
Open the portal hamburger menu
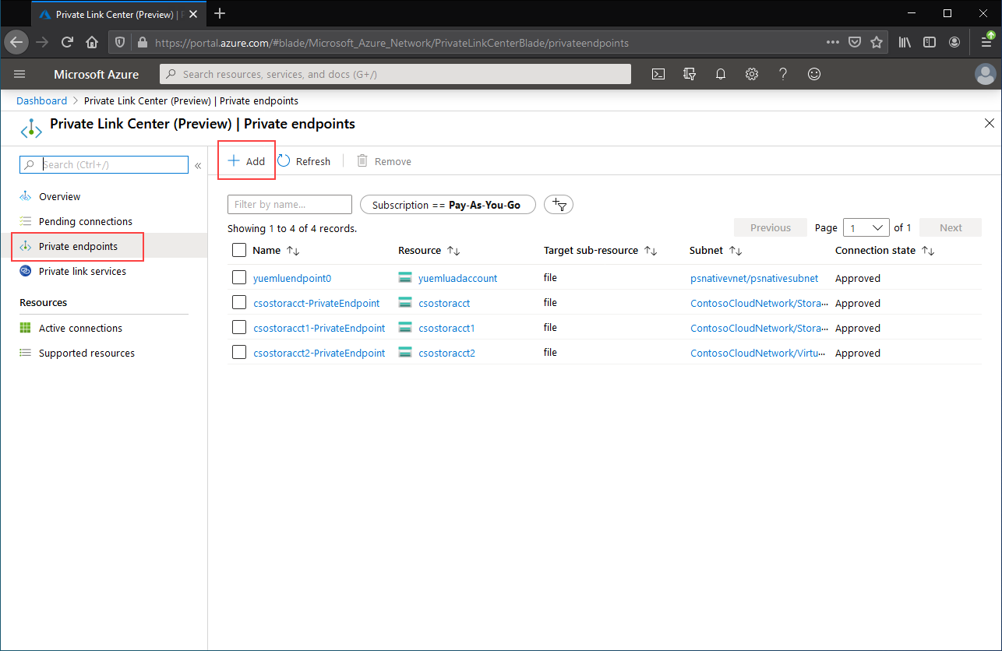click(19, 74)
